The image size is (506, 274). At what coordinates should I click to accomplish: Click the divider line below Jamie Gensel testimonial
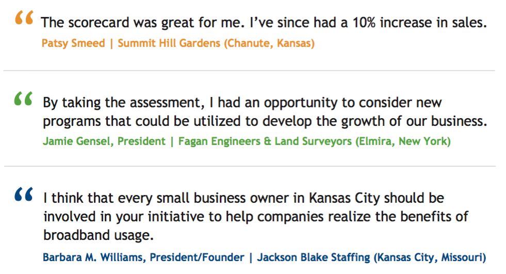[x=250, y=166]
